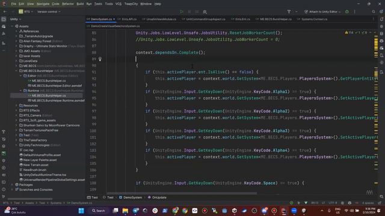The width and height of the screenshot is (385, 216).
Task: Click the back navigation arrow
Action: (x=5, y=11)
